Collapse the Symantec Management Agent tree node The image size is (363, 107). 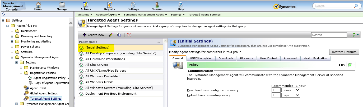click(x=12, y=57)
